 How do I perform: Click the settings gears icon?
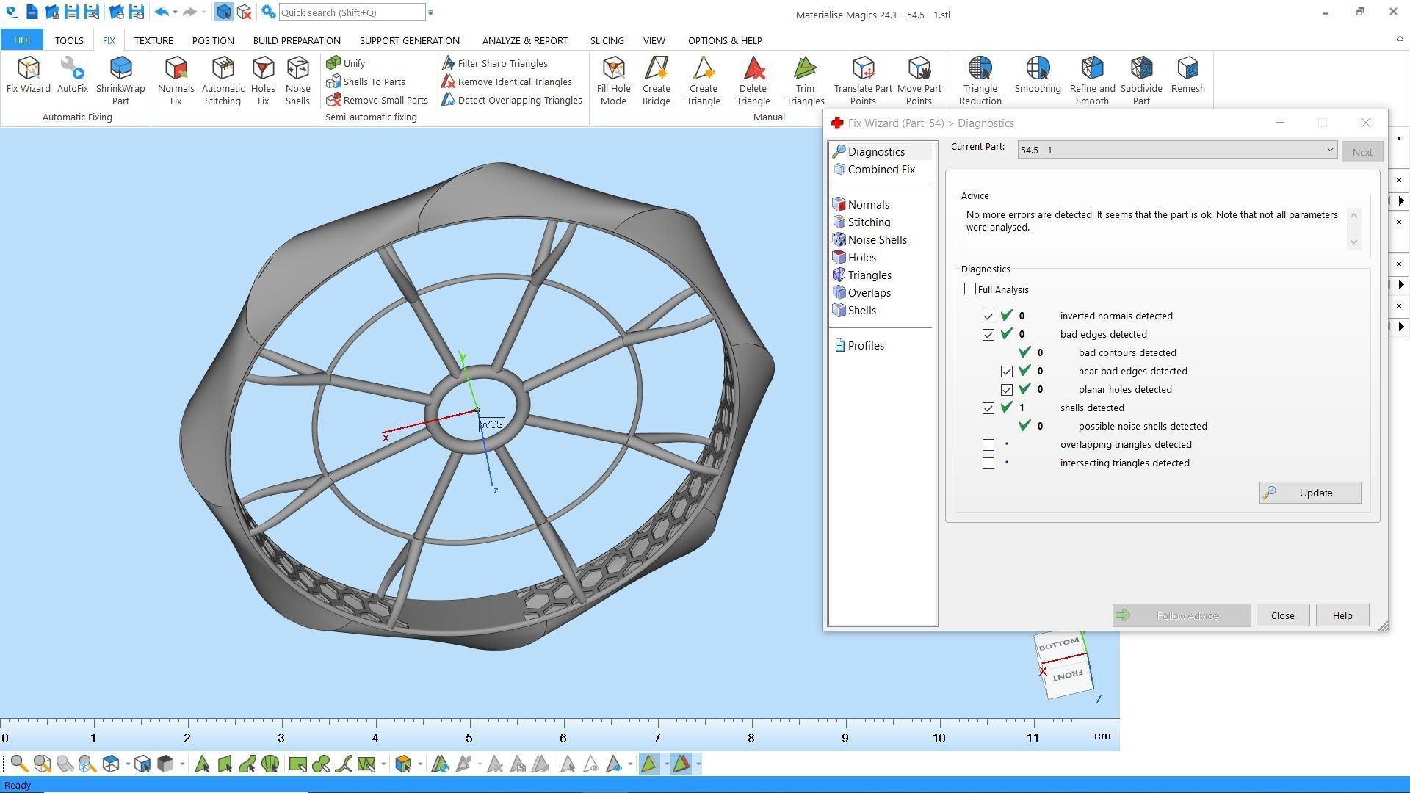(268, 12)
